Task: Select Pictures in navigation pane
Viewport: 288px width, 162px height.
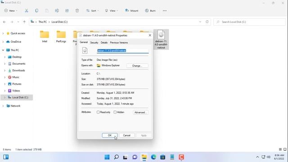Action: (17, 84)
